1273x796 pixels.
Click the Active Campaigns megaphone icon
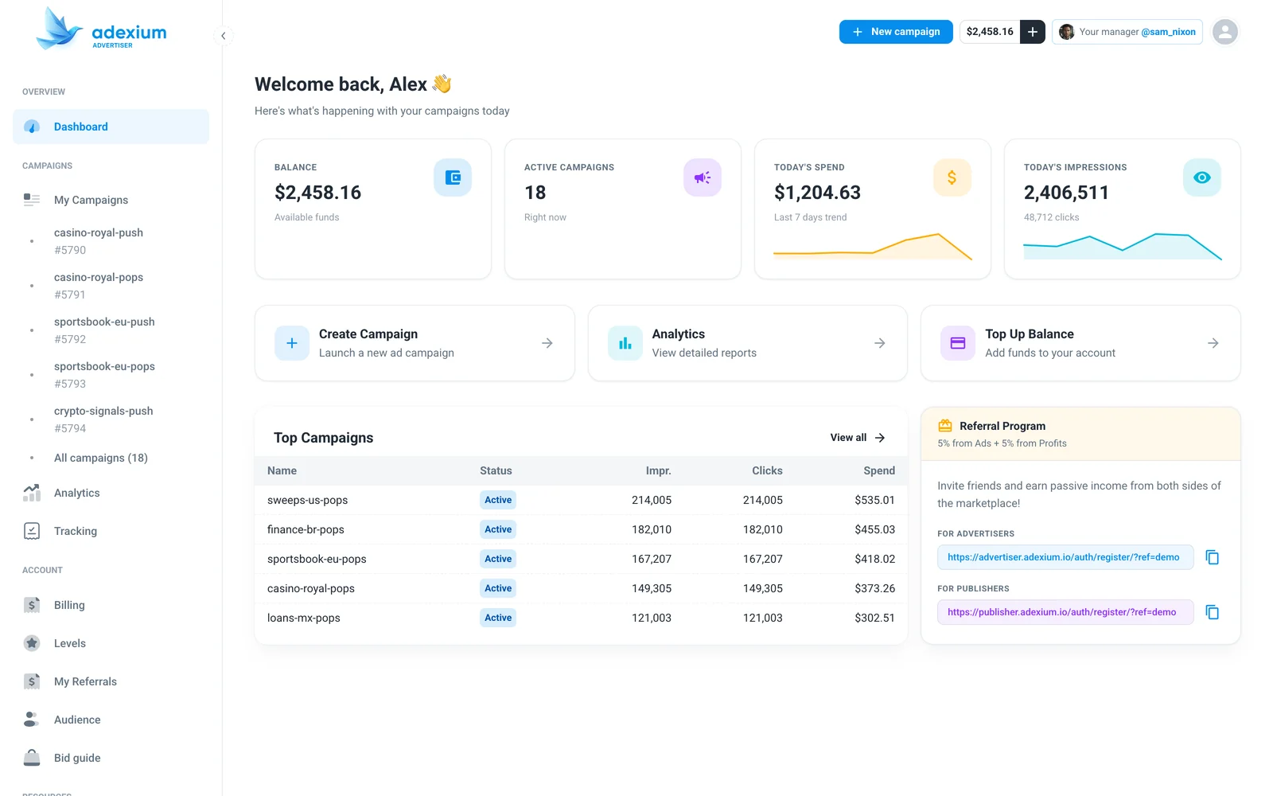(703, 178)
